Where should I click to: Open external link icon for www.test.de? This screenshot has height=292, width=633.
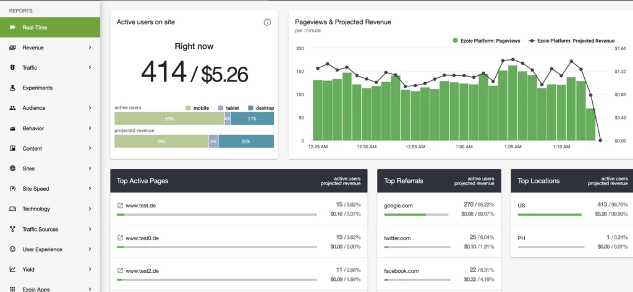click(x=120, y=205)
